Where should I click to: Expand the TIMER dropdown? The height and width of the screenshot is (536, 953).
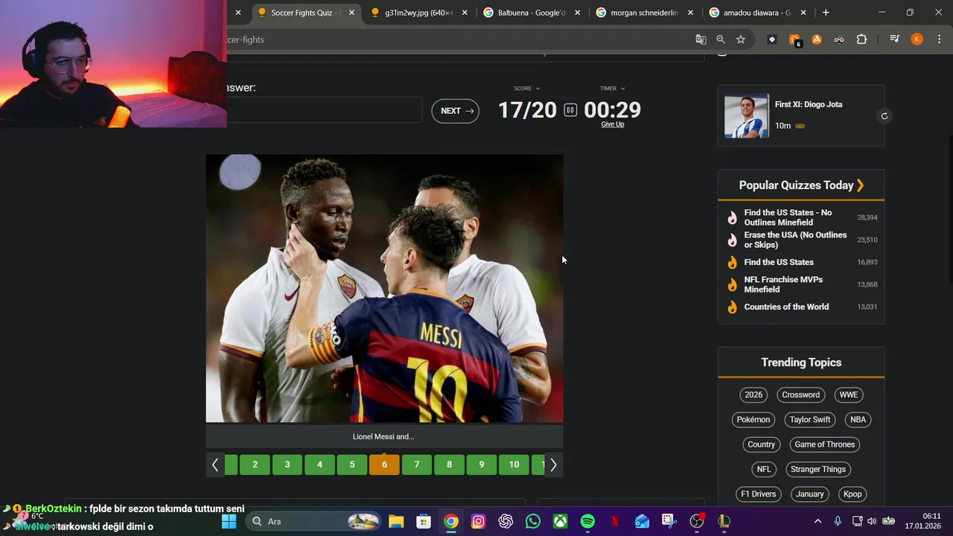click(x=613, y=89)
